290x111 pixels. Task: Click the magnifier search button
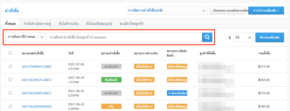point(207,37)
